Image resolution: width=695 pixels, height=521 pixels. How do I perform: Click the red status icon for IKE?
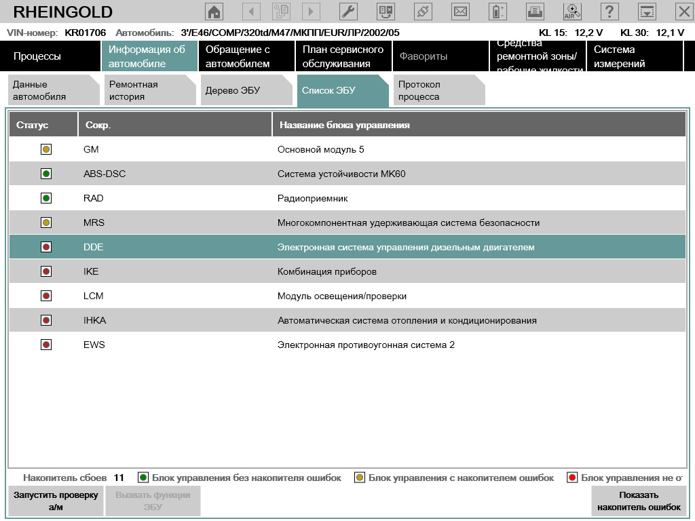point(46,271)
